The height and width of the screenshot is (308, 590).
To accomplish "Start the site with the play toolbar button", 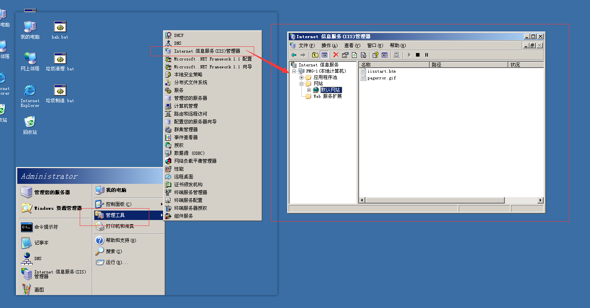I will click(x=409, y=55).
